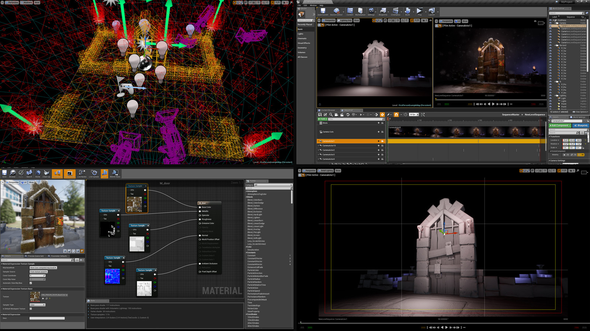Toggle Connectors in material editor toolbar

point(57,174)
